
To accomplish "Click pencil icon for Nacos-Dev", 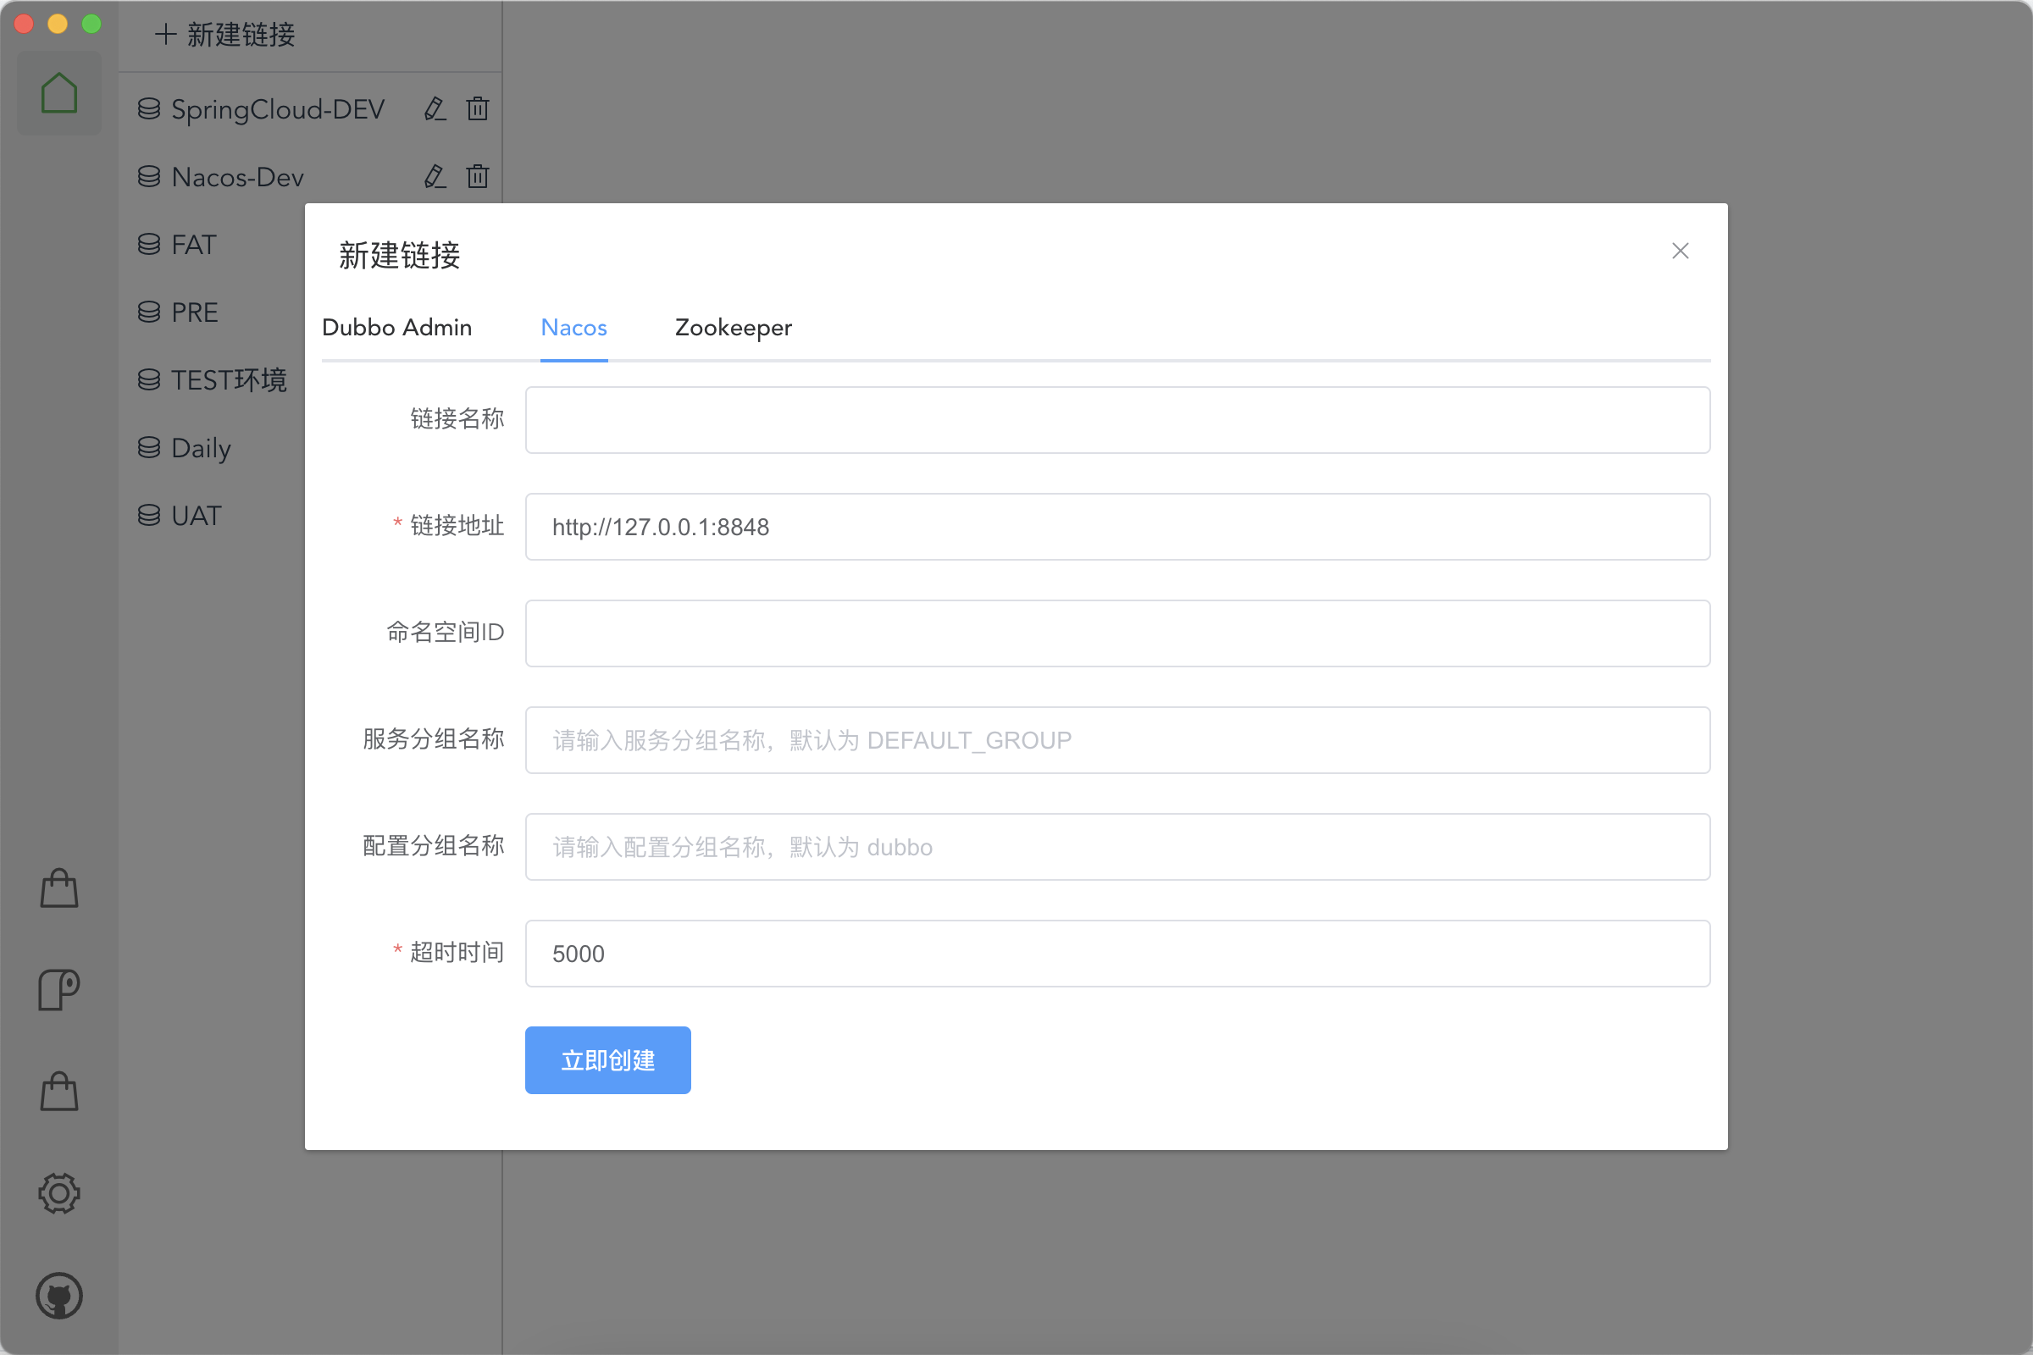I will tap(435, 176).
